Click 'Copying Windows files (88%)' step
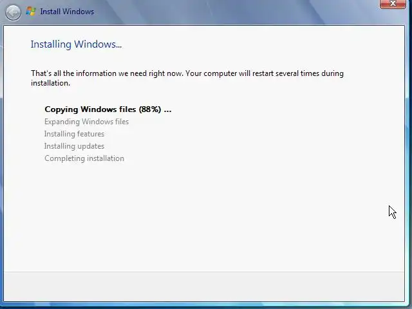 tap(108, 109)
